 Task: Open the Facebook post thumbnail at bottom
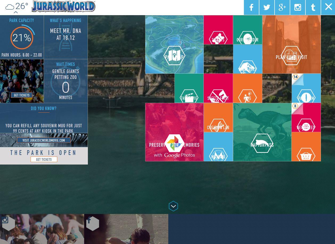pos(126,229)
